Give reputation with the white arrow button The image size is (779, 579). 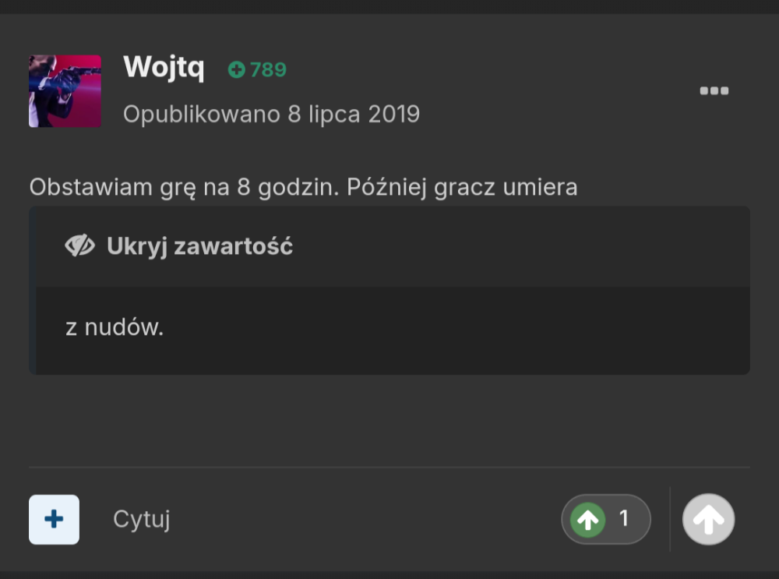[x=707, y=519]
